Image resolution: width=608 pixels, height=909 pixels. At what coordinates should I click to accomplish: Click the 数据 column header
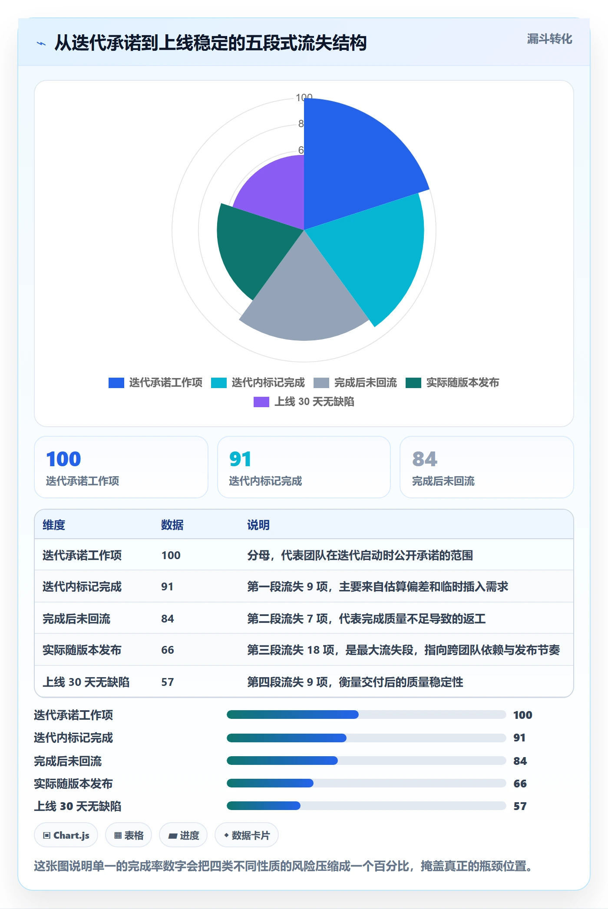pyautogui.click(x=172, y=525)
